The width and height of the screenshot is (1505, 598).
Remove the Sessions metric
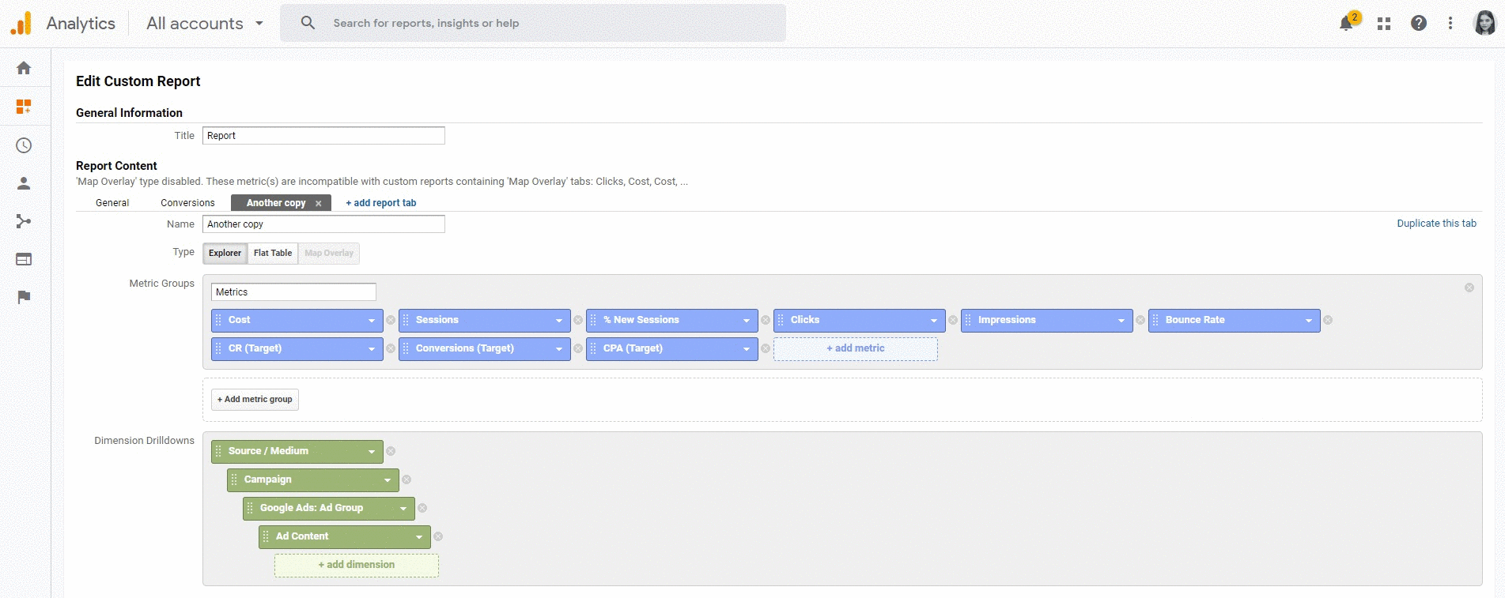tap(578, 320)
